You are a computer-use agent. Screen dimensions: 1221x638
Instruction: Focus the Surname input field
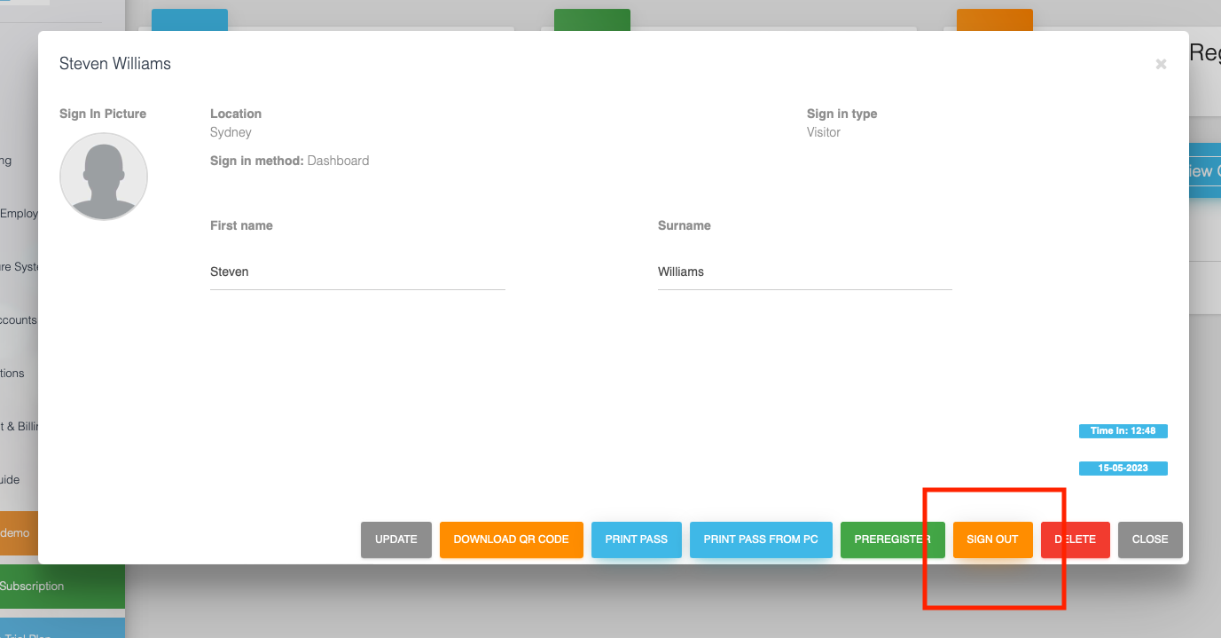[x=803, y=272]
